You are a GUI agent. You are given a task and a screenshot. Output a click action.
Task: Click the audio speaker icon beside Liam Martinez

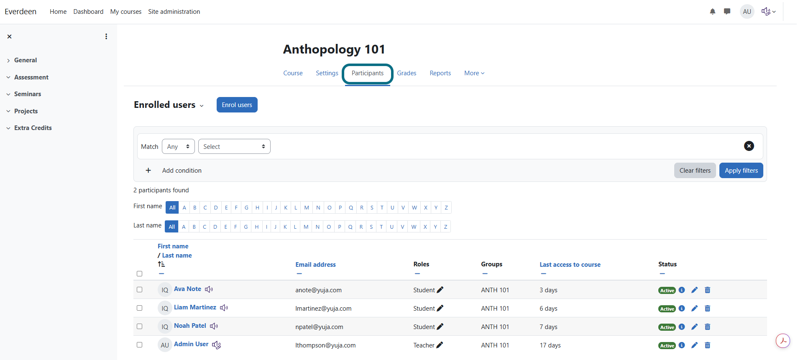point(224,308)
